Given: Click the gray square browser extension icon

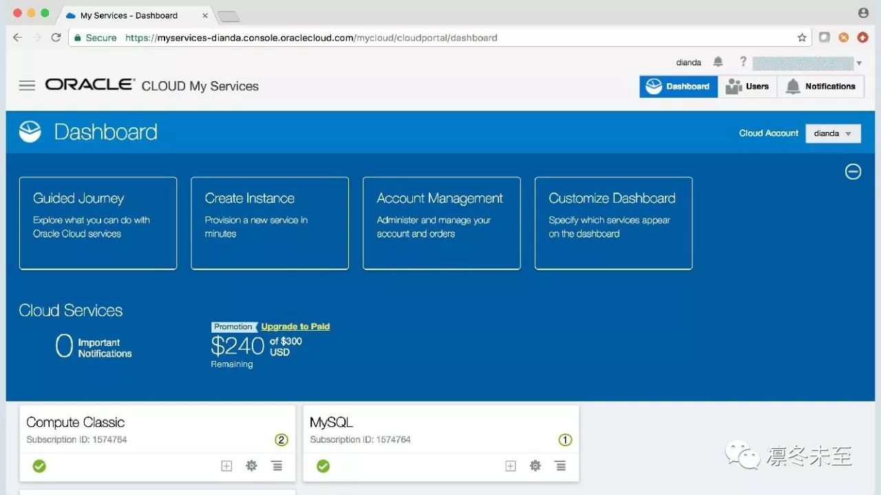Looking at the screenshot, I should 825,38.
